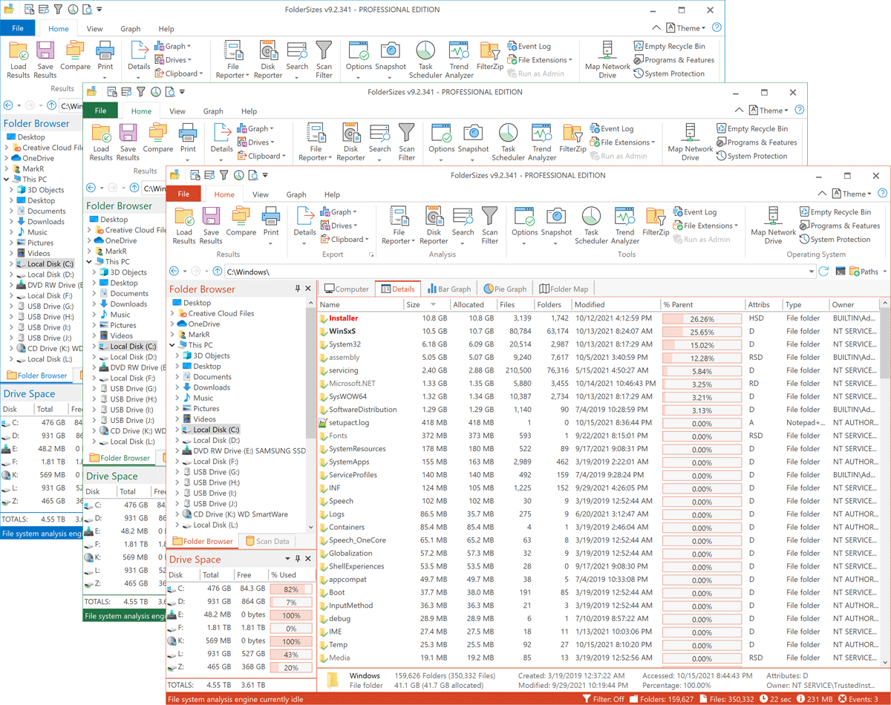The width and height of the screenshot is (891, 705).
Task: Switch to View ribbon tab in front window
Action: (260, 194)
